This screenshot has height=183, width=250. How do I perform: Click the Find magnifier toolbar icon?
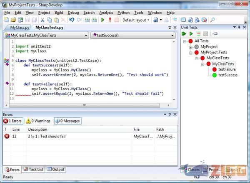(212, 20)
